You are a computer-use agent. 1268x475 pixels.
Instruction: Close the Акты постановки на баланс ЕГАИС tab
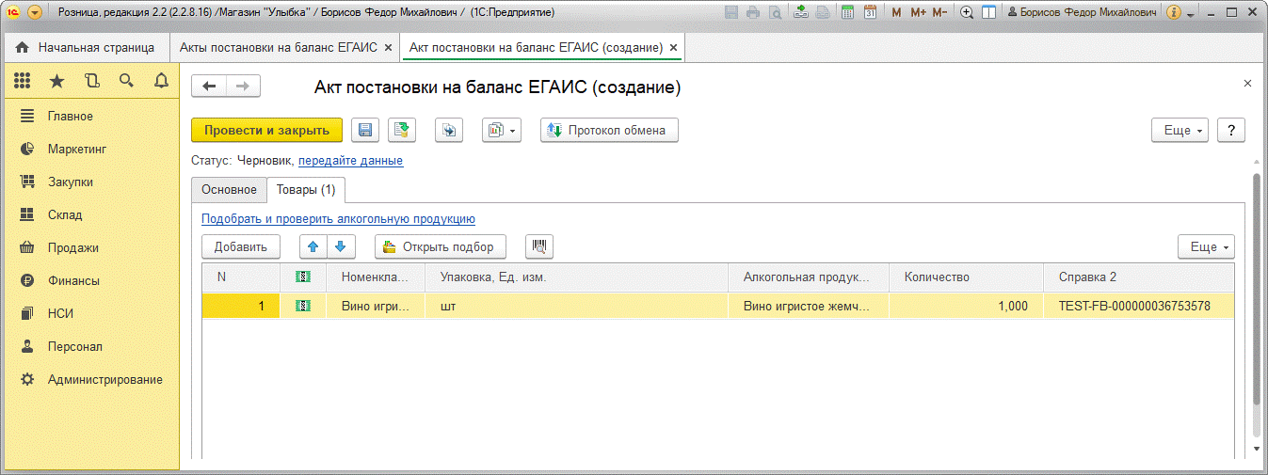pyautogui.click(x=388, y=47)
